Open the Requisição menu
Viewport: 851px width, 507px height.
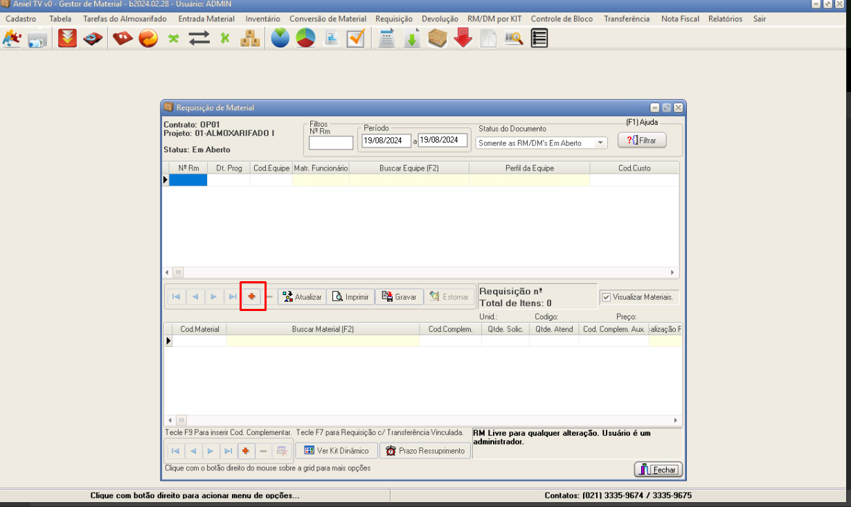pyautogui.click(x=393, y=19)
